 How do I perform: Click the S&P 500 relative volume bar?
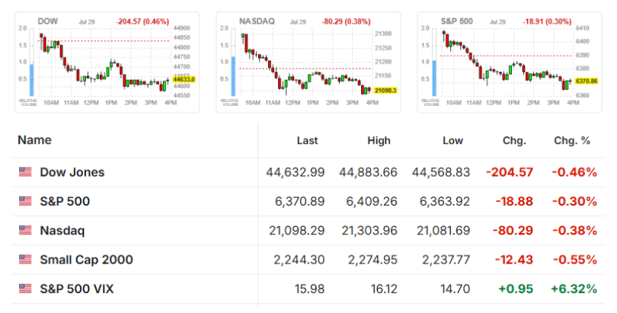click(x=434, y=78)
